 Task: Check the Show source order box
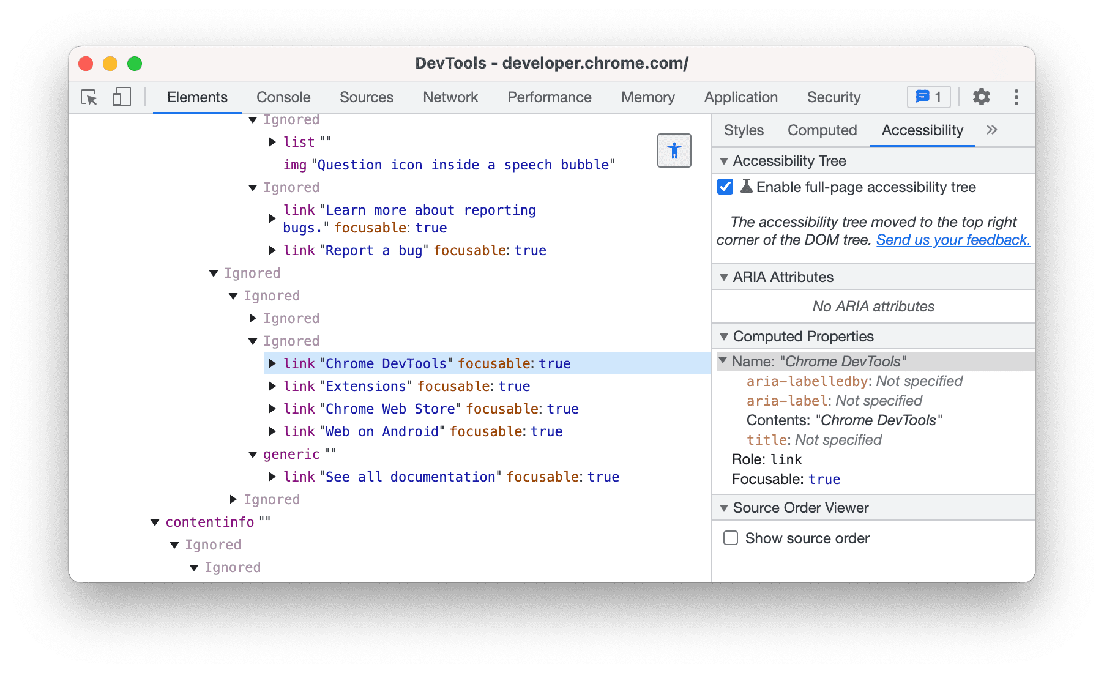pyautogui.click(x=730, y=538)
